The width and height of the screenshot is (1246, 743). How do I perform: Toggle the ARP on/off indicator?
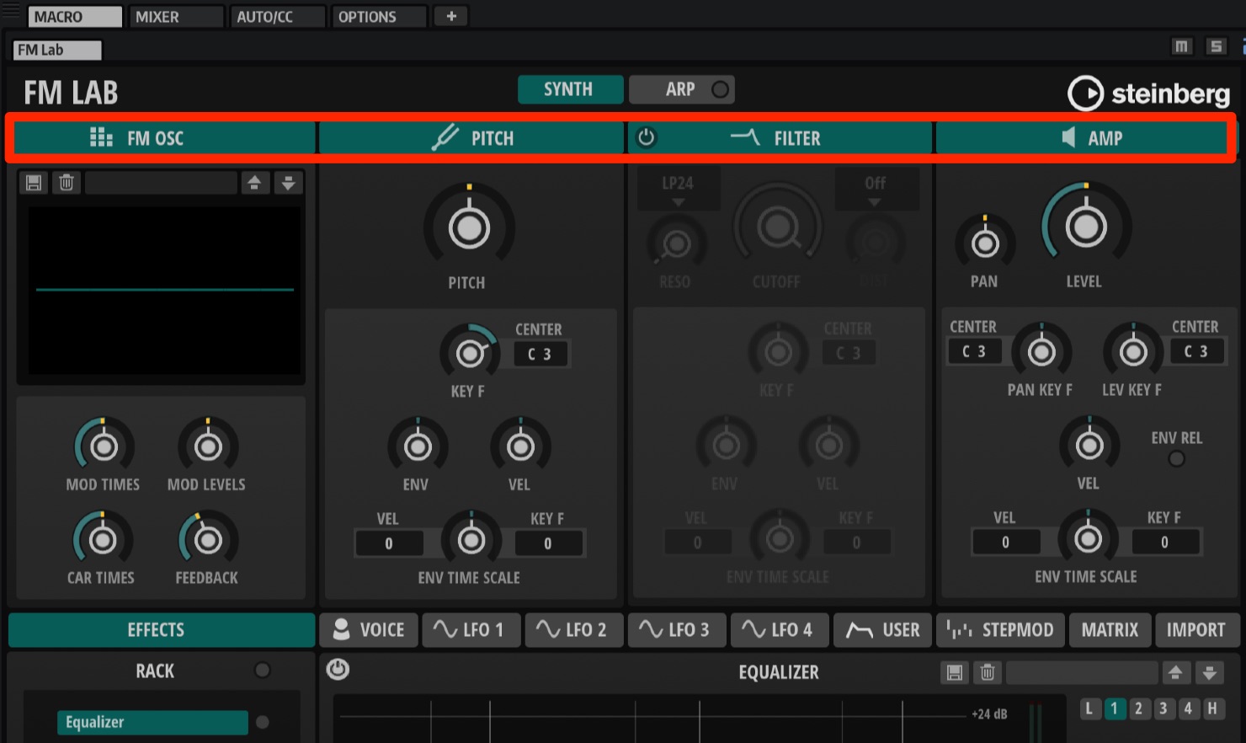(720, 89)
